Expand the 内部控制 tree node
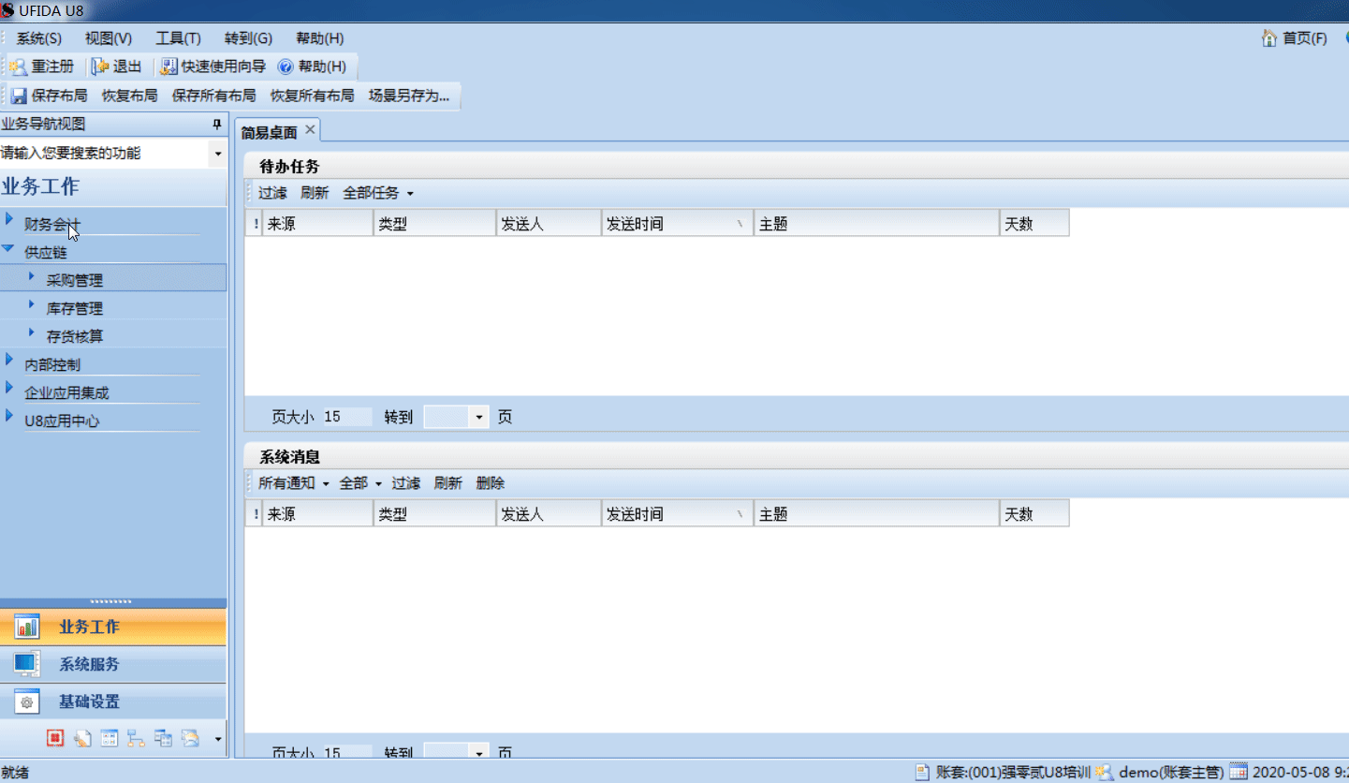 pos(9,360)
